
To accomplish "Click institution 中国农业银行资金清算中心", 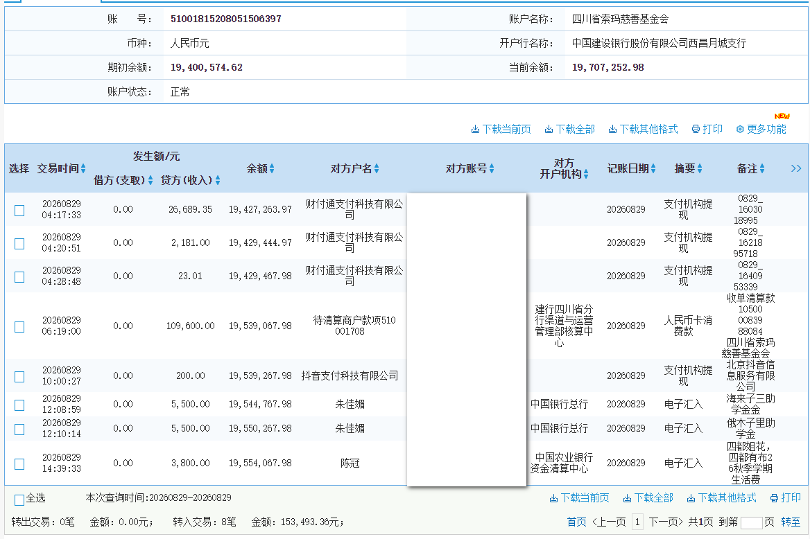I will (562, 463).
